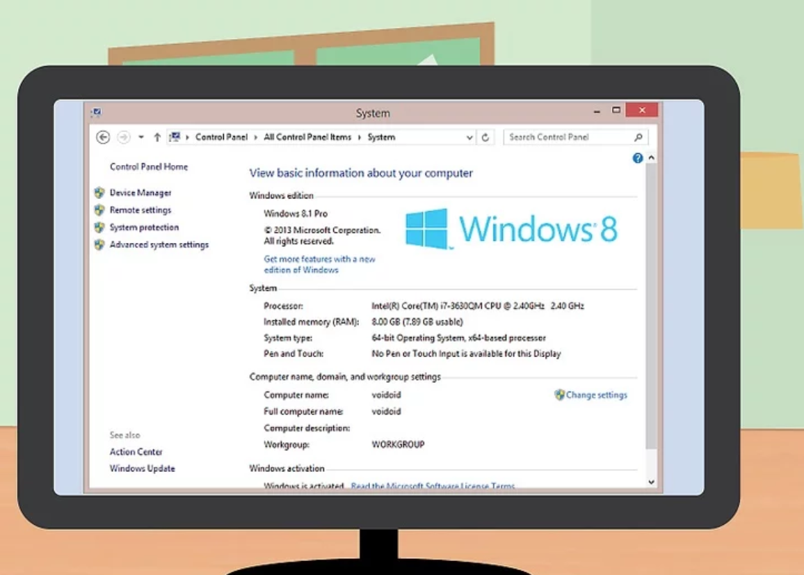Select the No Pen or Touch Input text

[466, 354]
